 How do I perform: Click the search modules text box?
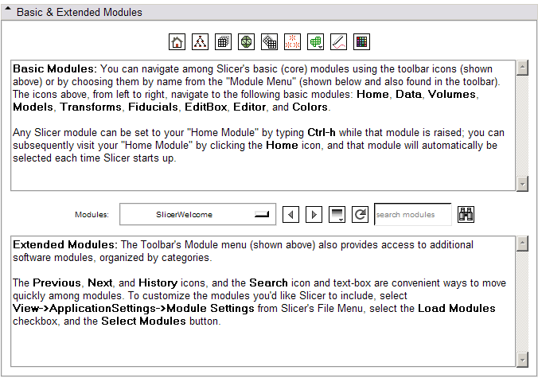(412, 215)
